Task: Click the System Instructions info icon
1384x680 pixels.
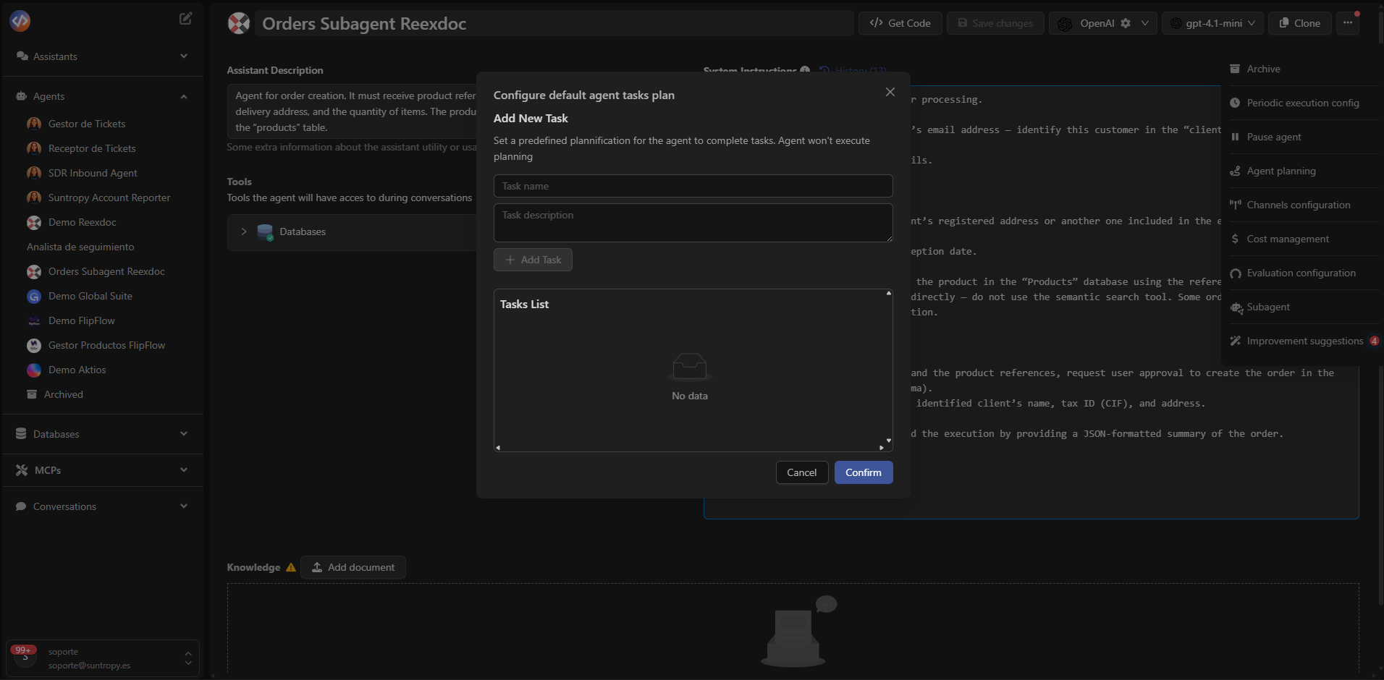Action: click(x=805, y=71)
